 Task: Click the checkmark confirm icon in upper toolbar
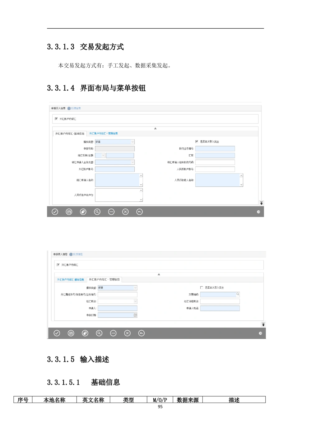(x=55, y=212)
